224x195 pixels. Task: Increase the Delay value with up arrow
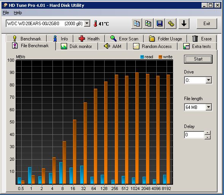click(207, 133)
